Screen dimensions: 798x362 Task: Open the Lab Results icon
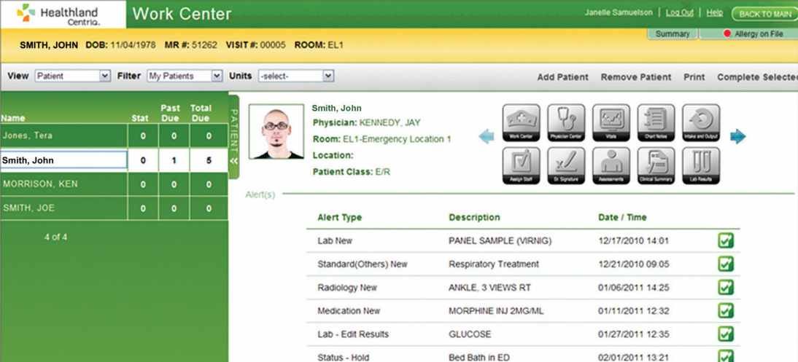click(701, 166)
